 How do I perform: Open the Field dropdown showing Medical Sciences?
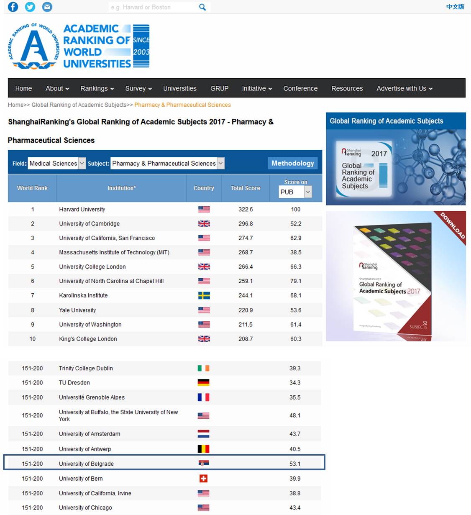[57, 163]
